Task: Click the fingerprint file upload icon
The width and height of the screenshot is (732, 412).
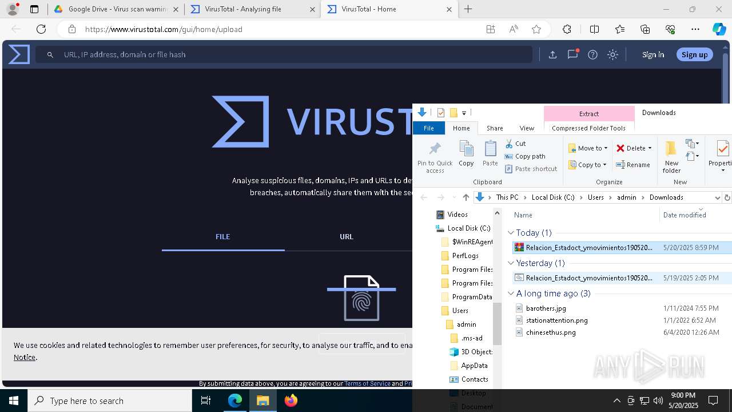Action: click(361, 298)
